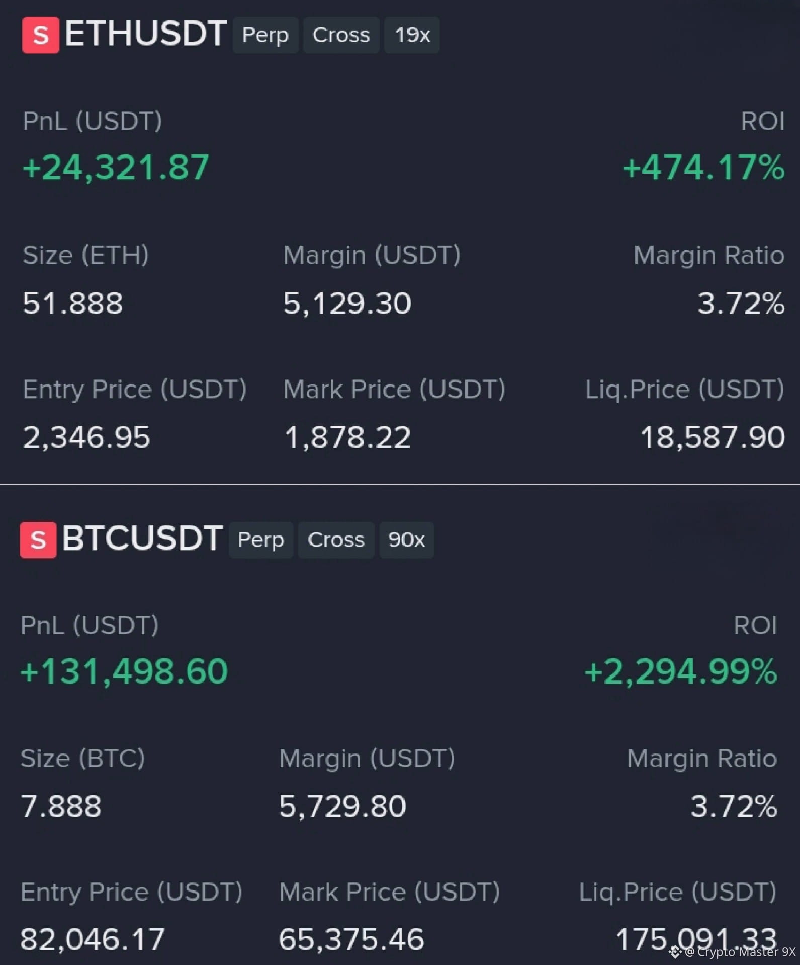
Task: Select the Perp tag on BTCUSDT position
Action: (x=261, y=540)
